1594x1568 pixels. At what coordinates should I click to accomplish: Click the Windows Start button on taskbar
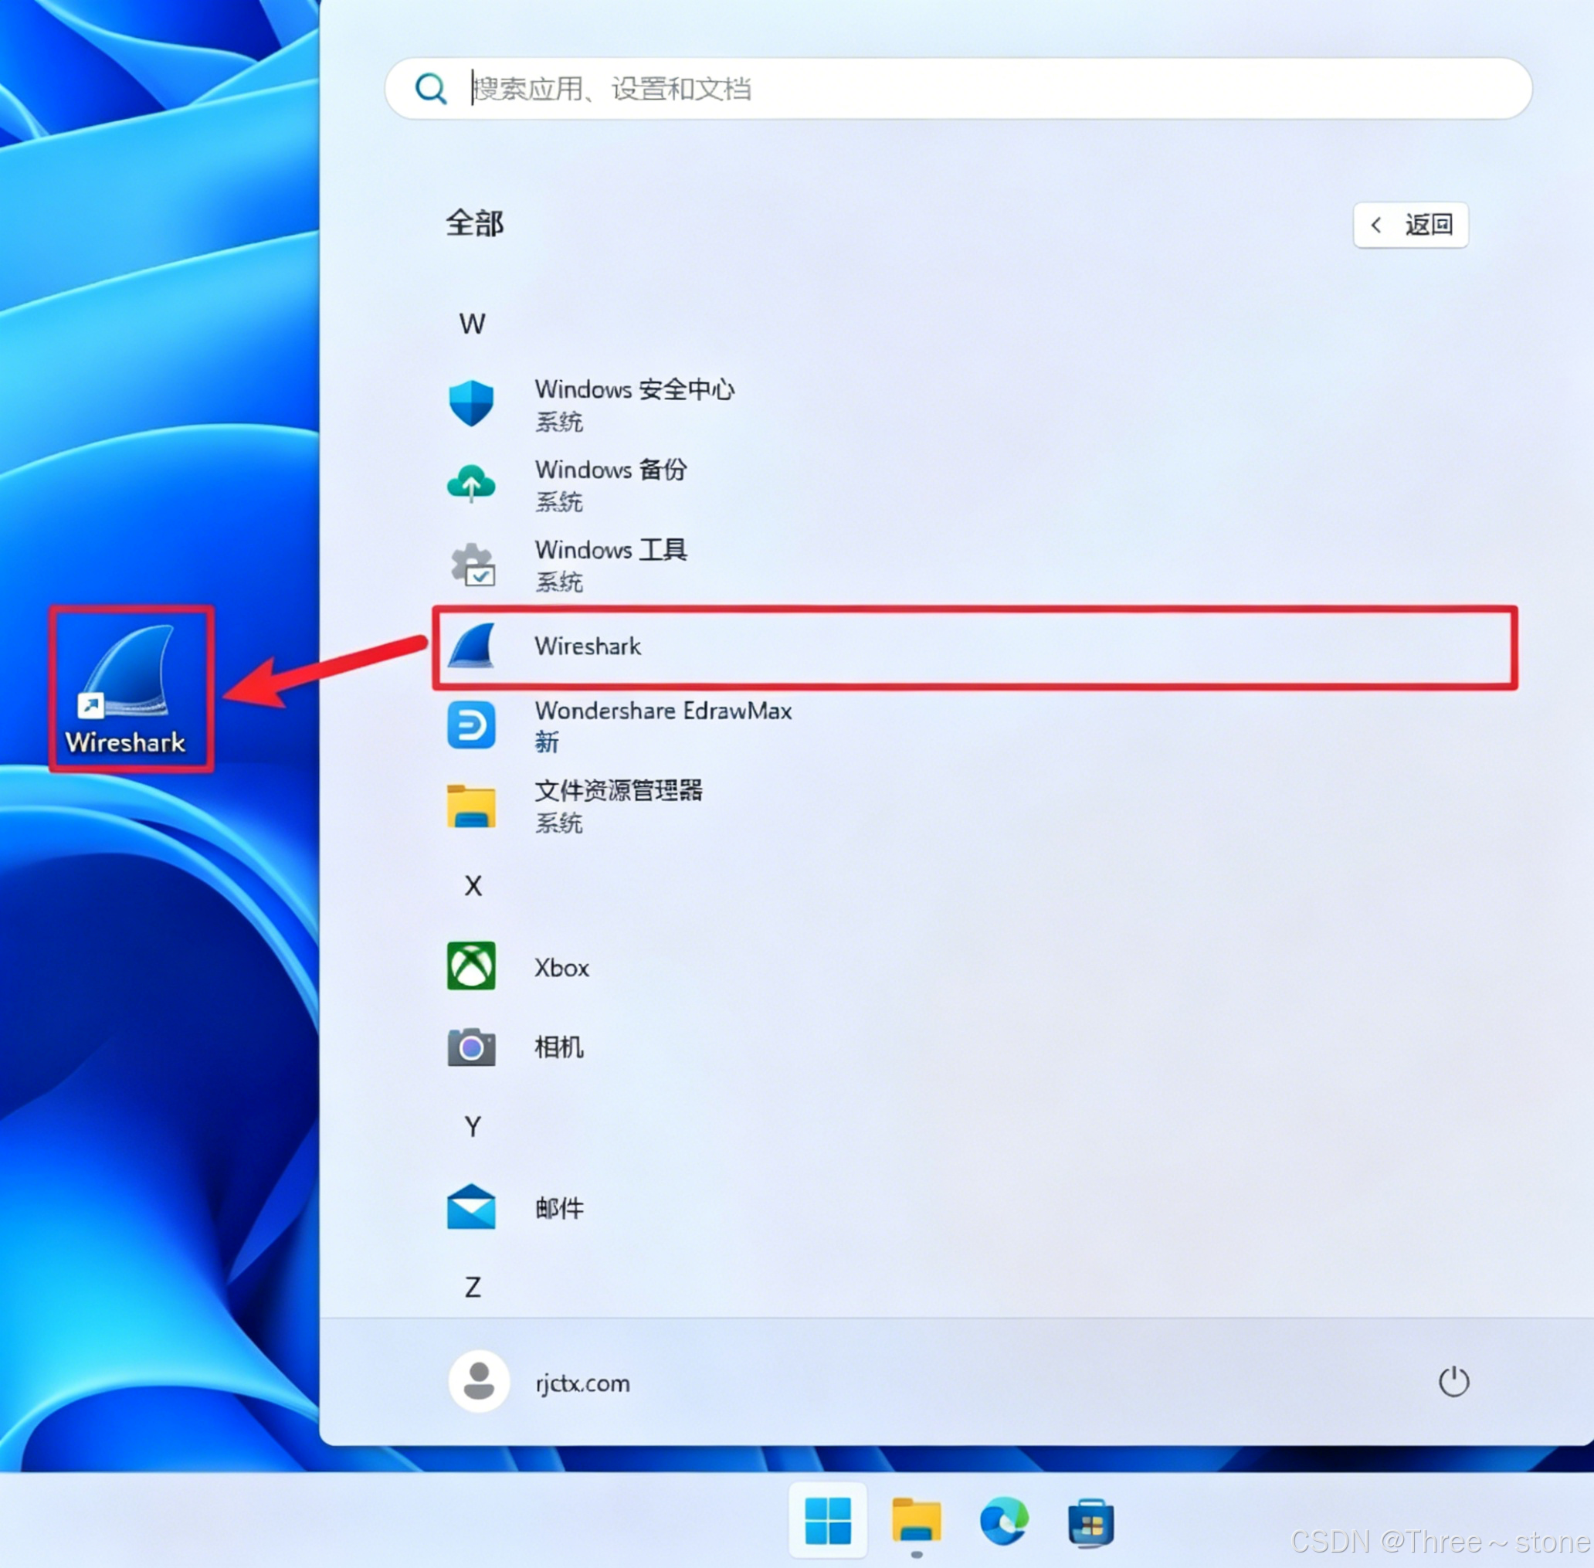tap(827, 1520)
